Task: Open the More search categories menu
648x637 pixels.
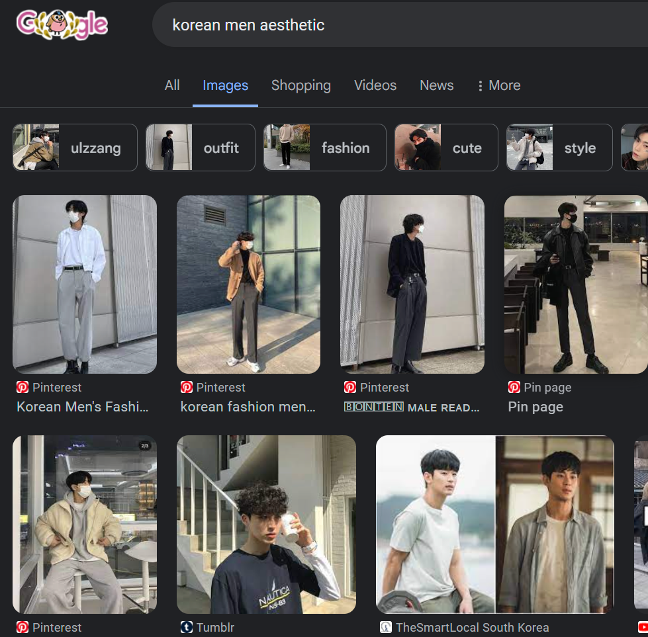Action: click(498, 86)
